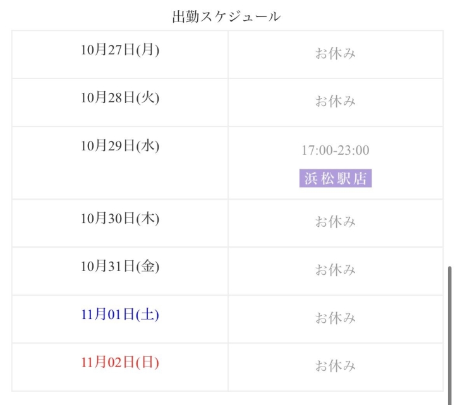Click the 浜松駅店 purple badge
Image resolution: width=455 pixels, height=405 pixels.
coord(336,178)
